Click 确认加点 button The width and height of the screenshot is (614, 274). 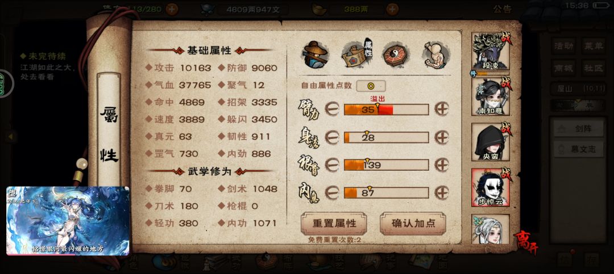pos(413,223)
